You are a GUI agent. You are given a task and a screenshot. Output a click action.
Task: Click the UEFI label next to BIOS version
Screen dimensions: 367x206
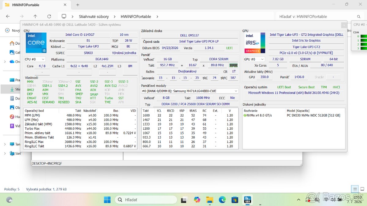229,48
